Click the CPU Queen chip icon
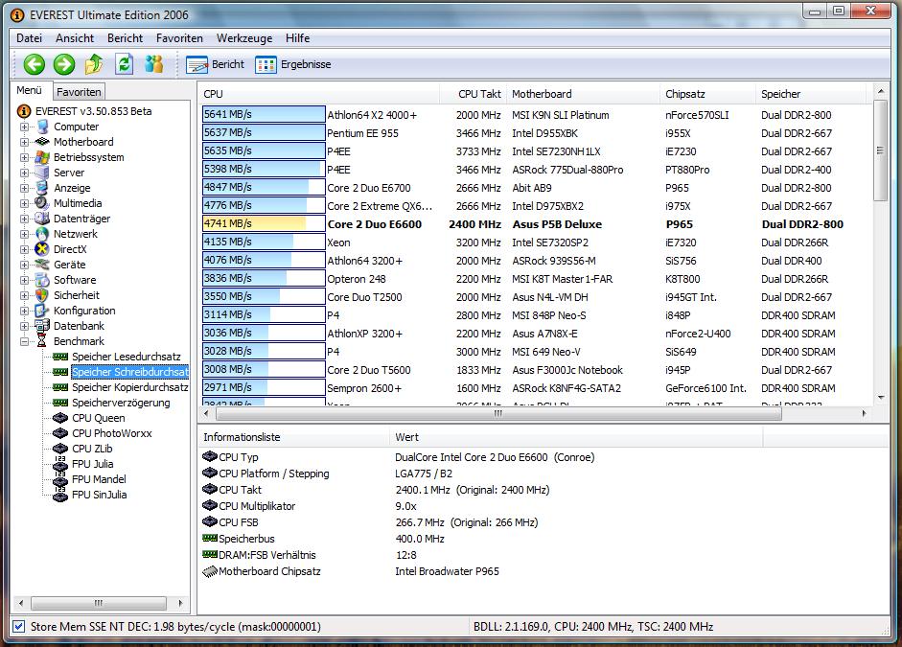902x647 pixels. pos(60,418)
